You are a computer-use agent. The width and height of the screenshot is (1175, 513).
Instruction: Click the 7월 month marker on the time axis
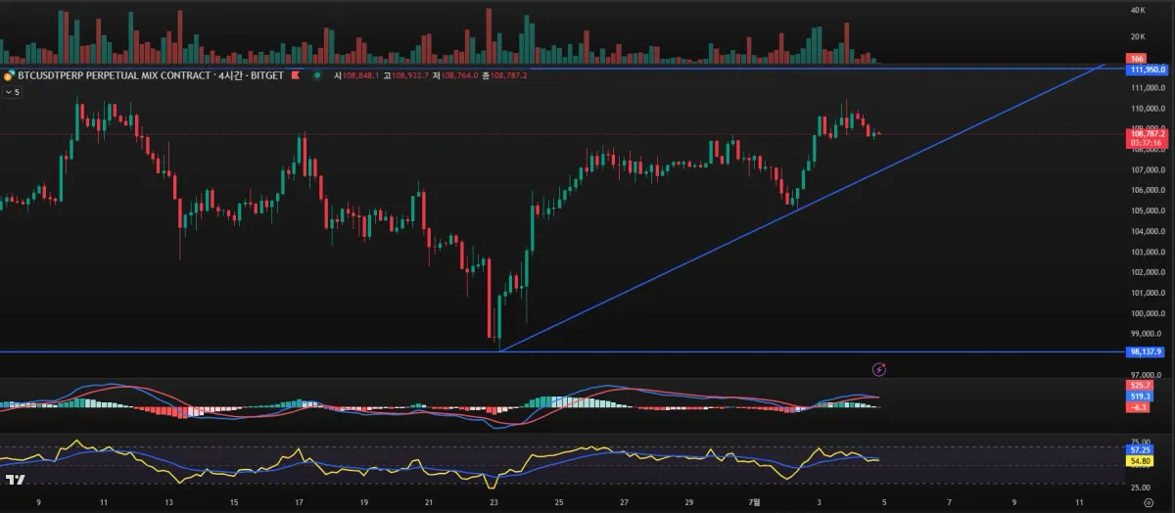754,500
